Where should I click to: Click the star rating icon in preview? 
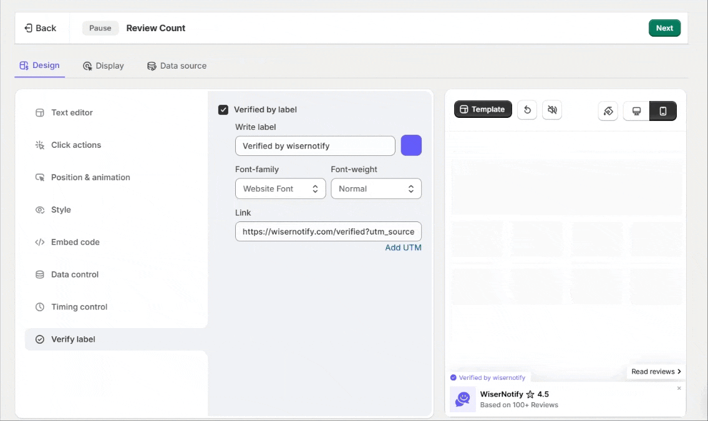click(x=530, y=394)
